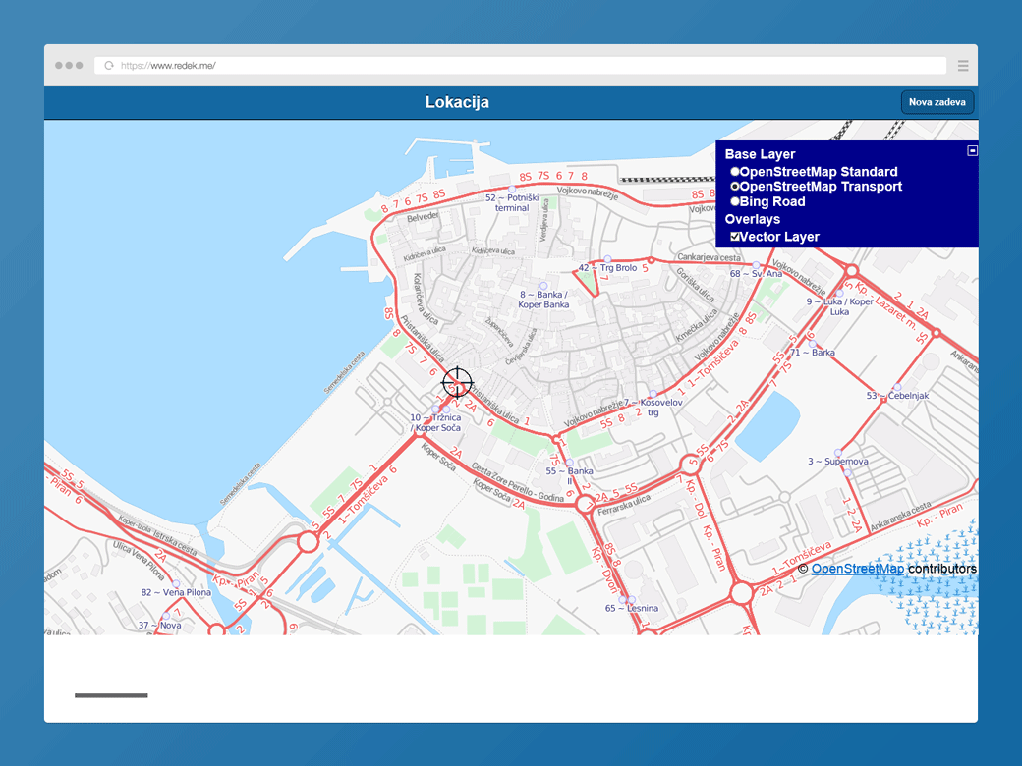1022x766 pixels.
Task: Choose the Bing Road base layer
Action: pos(735,201)
